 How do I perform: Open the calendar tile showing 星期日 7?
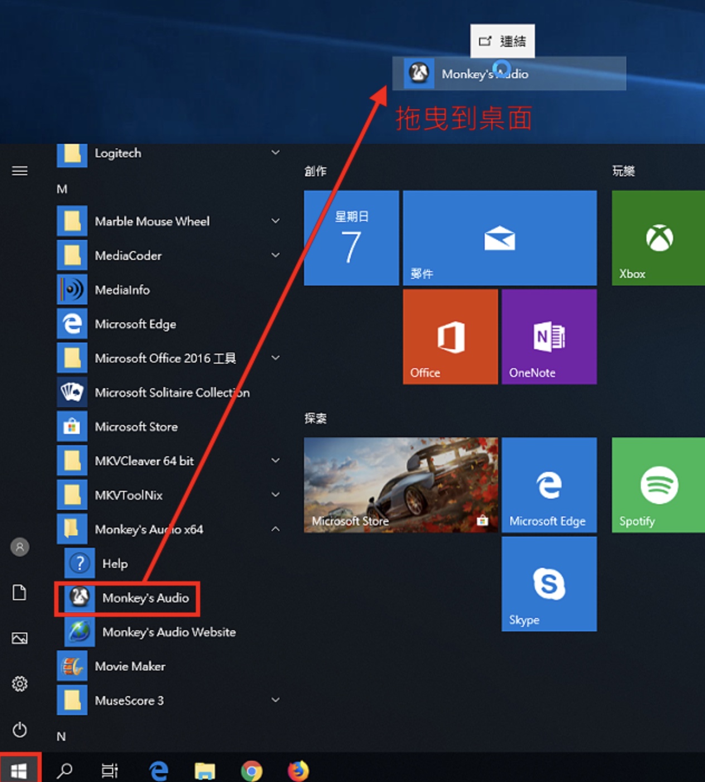[x=351, y=238]
